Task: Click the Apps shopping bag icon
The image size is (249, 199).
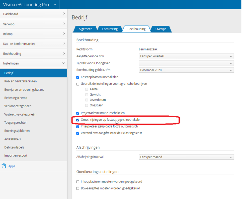Action: click(x=4, y=166)
